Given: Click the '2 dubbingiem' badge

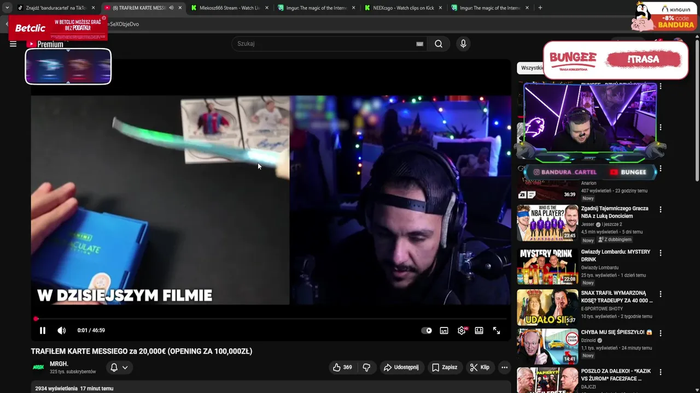Looking at the screenshot, I should (615, 240).
